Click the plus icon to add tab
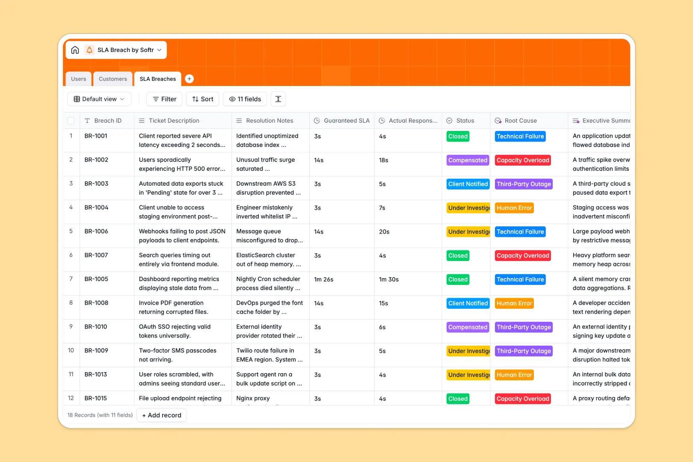The height and width of the screenshot is (462, 693). (x=189, y=79)
